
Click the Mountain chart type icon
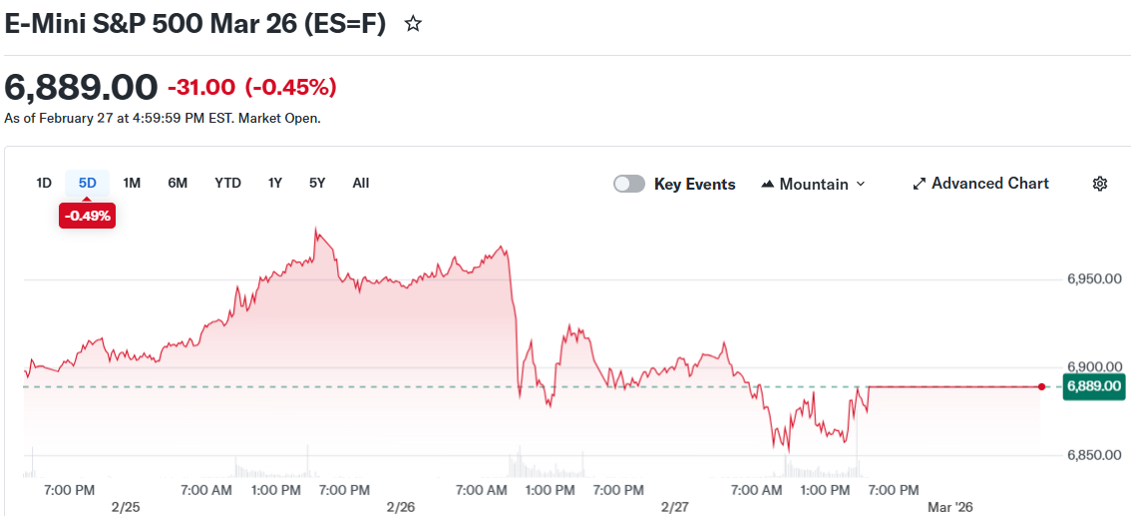pos(768,185)
